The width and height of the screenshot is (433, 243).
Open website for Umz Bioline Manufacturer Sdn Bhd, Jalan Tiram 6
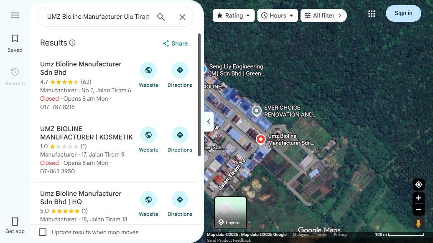coord(148,75)
